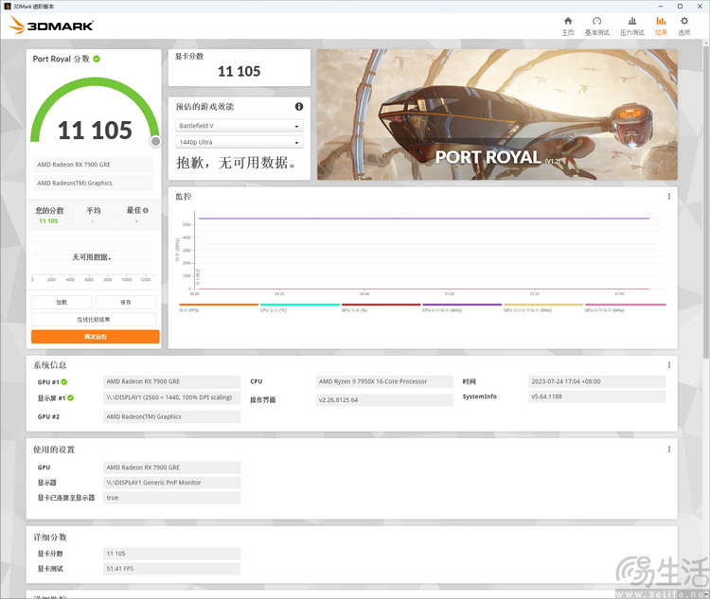Open the settings-used panel three-dot menu
Screen dimensions: 710x599
(x=668, y=449)
